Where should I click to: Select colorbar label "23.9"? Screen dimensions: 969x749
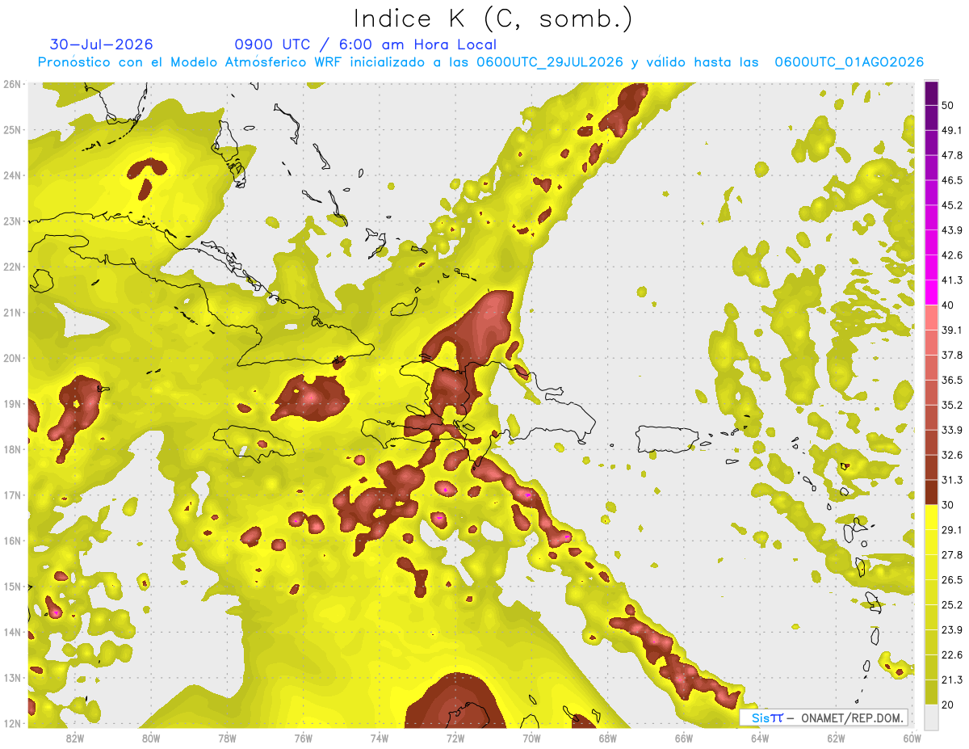(951, 630)
